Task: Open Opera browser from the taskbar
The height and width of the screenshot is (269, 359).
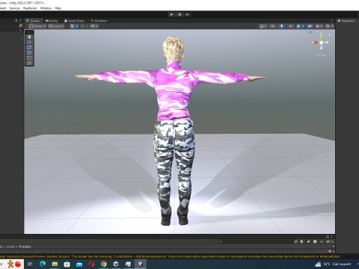Action: (x=91, y=264)
